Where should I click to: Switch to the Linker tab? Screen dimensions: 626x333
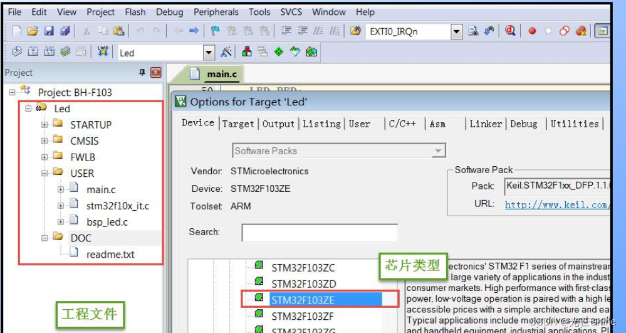486,124
